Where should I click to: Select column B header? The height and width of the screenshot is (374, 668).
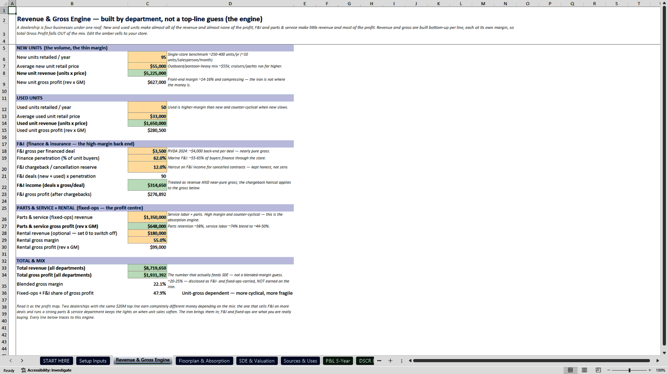tap(72, 3)
